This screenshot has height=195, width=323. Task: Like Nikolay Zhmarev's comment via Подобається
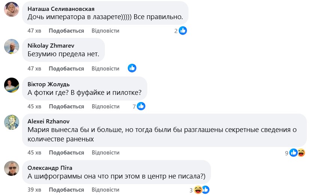(x=66, y=69)
